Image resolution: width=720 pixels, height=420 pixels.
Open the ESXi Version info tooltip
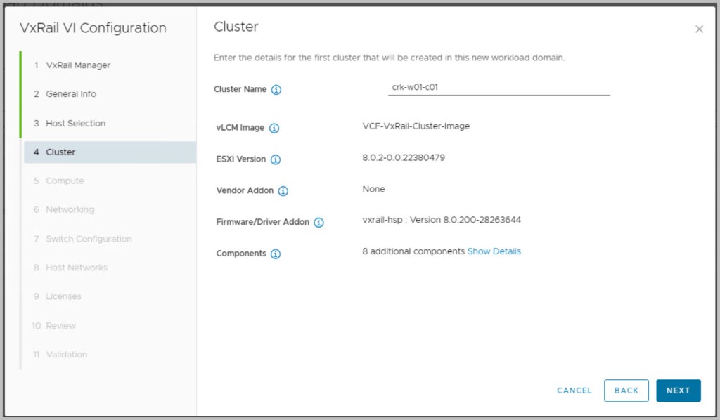pyautogui.click(x=276, y=159)
